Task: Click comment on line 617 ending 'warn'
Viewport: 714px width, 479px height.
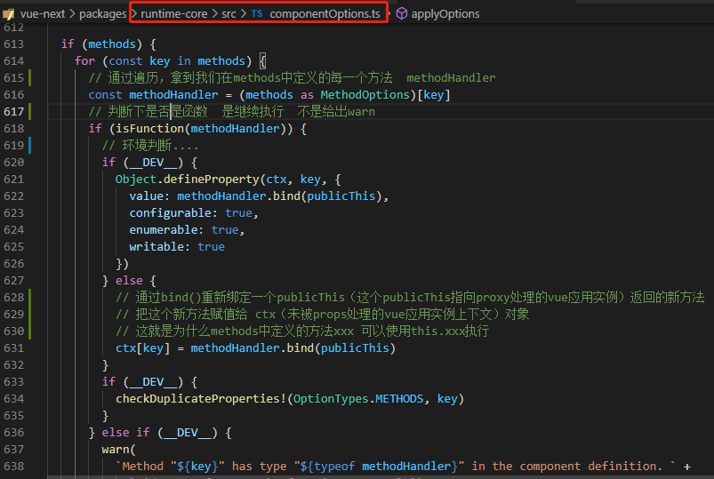Action: pos(232,112)
